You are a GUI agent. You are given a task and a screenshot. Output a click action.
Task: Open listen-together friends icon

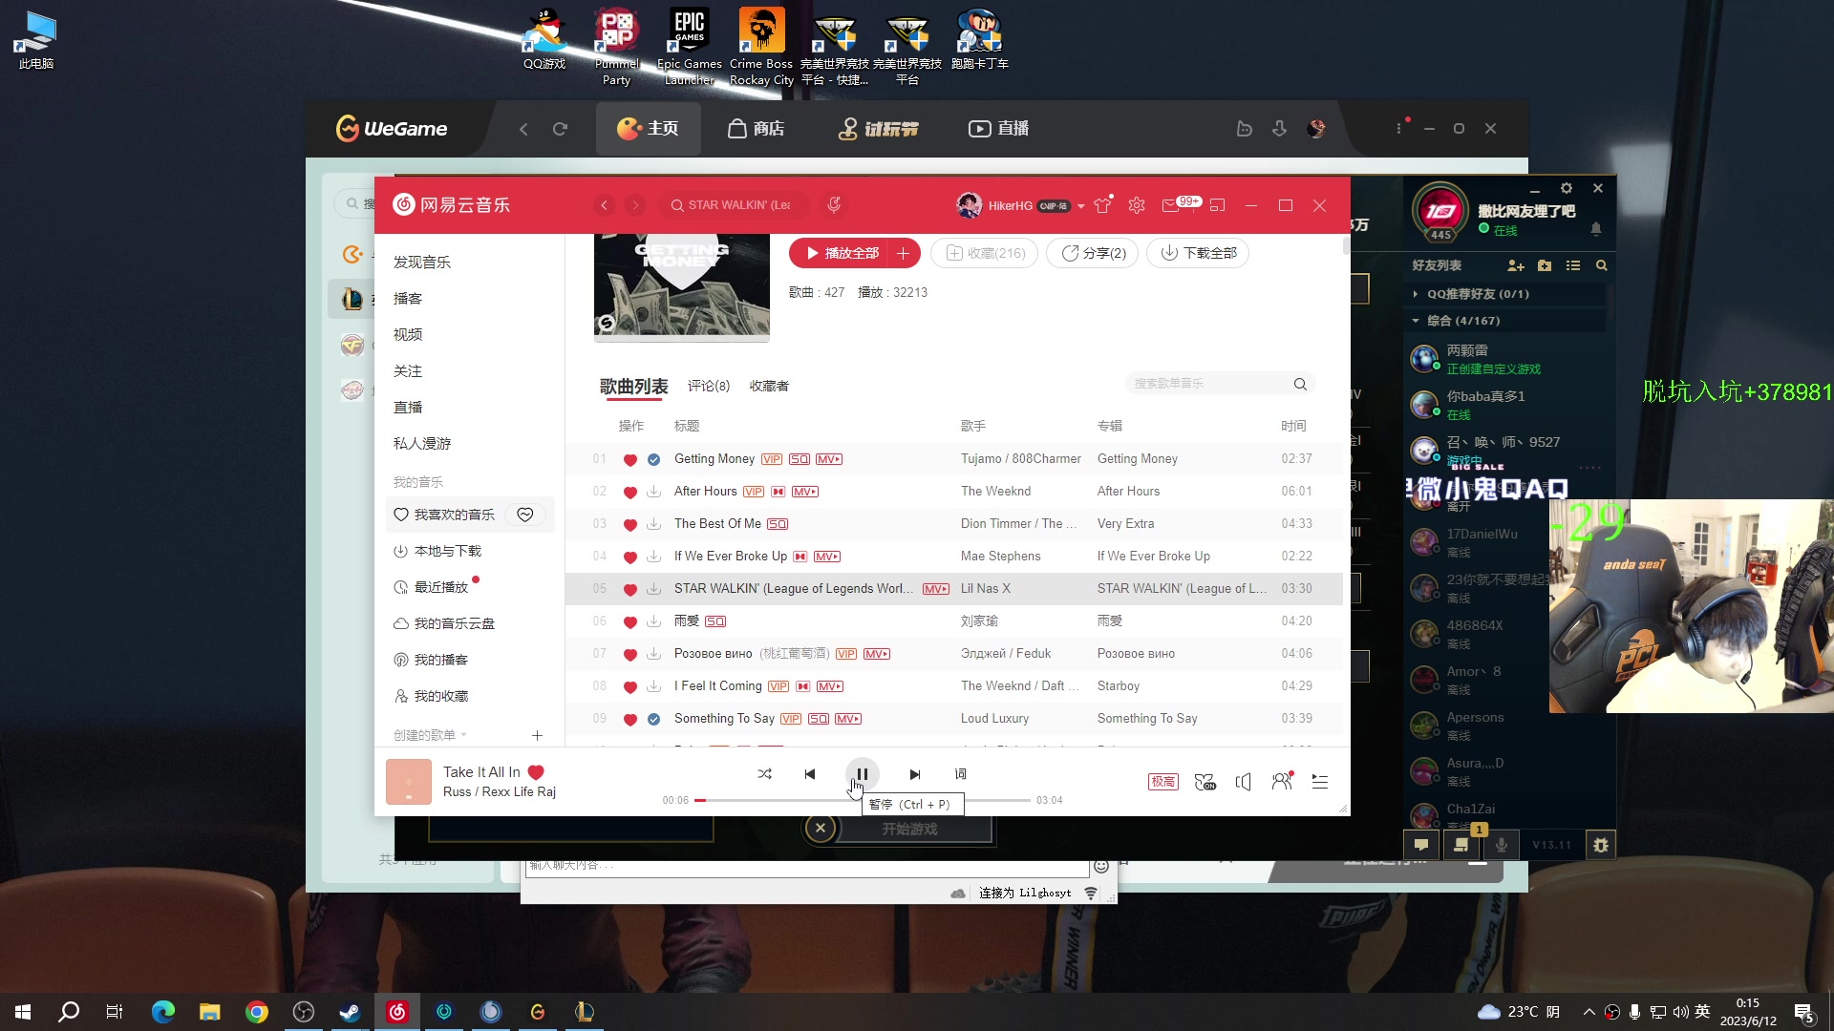pos(1282,782)
